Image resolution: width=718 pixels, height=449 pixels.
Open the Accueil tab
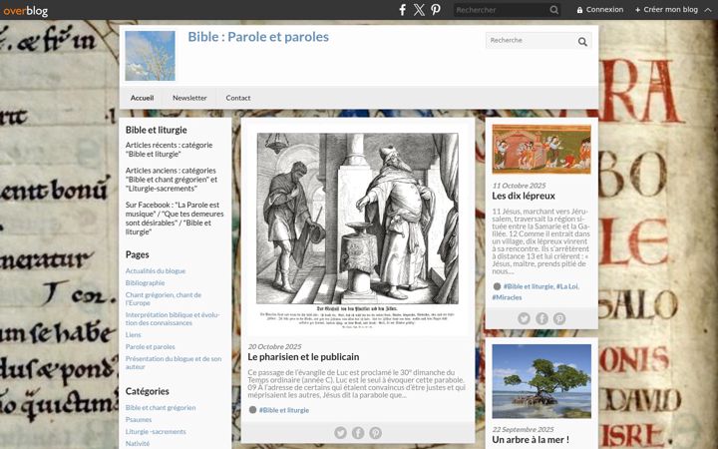pyautogui.click(x=142, y=98)
